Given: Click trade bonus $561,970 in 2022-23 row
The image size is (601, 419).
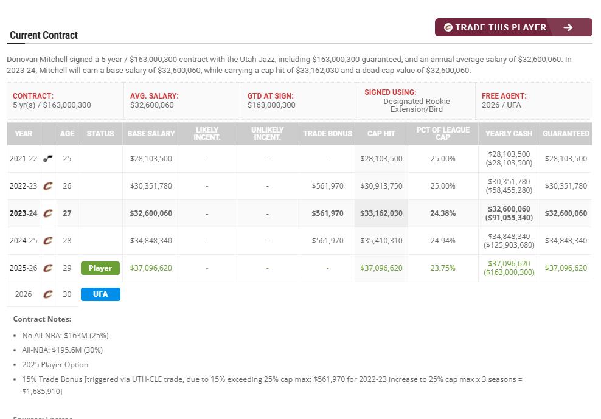Looking at the screenshot, I should (x=328, y=186).
